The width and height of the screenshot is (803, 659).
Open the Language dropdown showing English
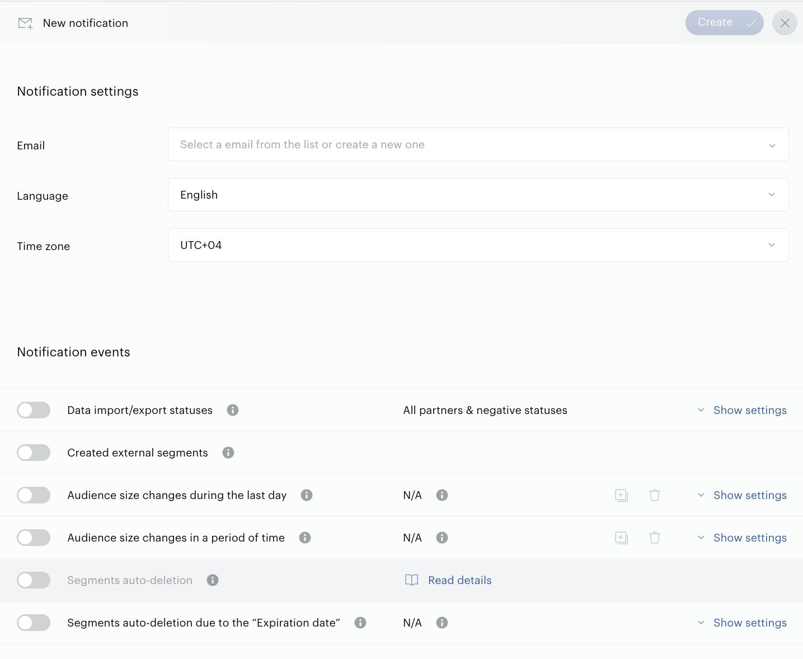478,195
